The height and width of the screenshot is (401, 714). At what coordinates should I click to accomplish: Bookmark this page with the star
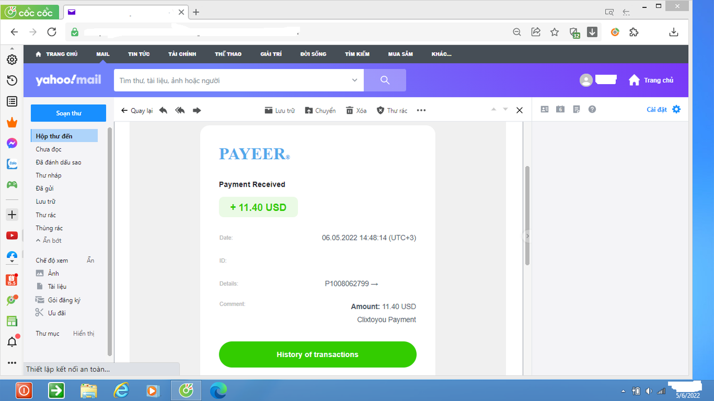554,32
